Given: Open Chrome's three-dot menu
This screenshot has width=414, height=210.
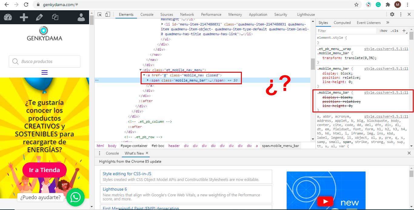Looking at the screenshot, I should click(x=408, y=5).
